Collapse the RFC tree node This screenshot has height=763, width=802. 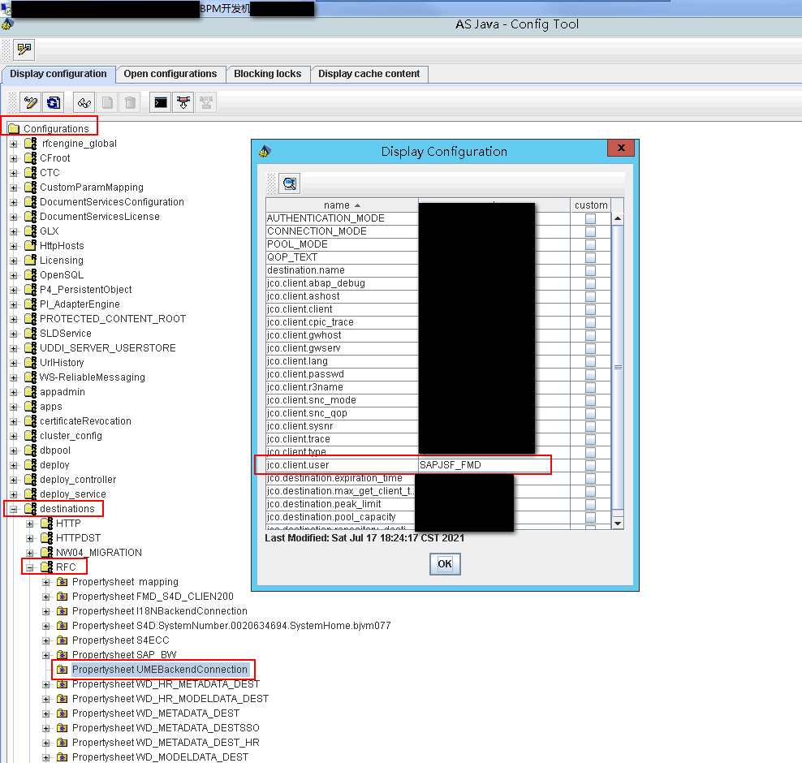(x=30, y=567)
